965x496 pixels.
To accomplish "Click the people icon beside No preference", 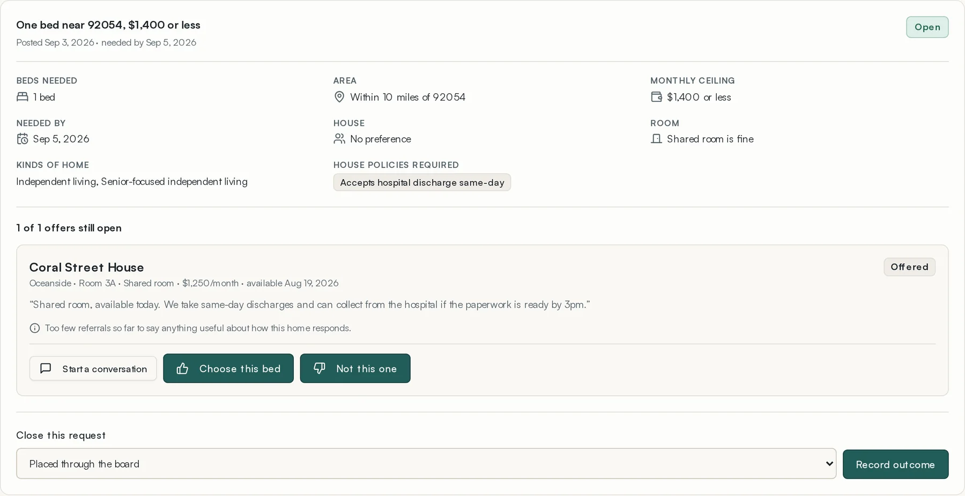I will point(339,139).
